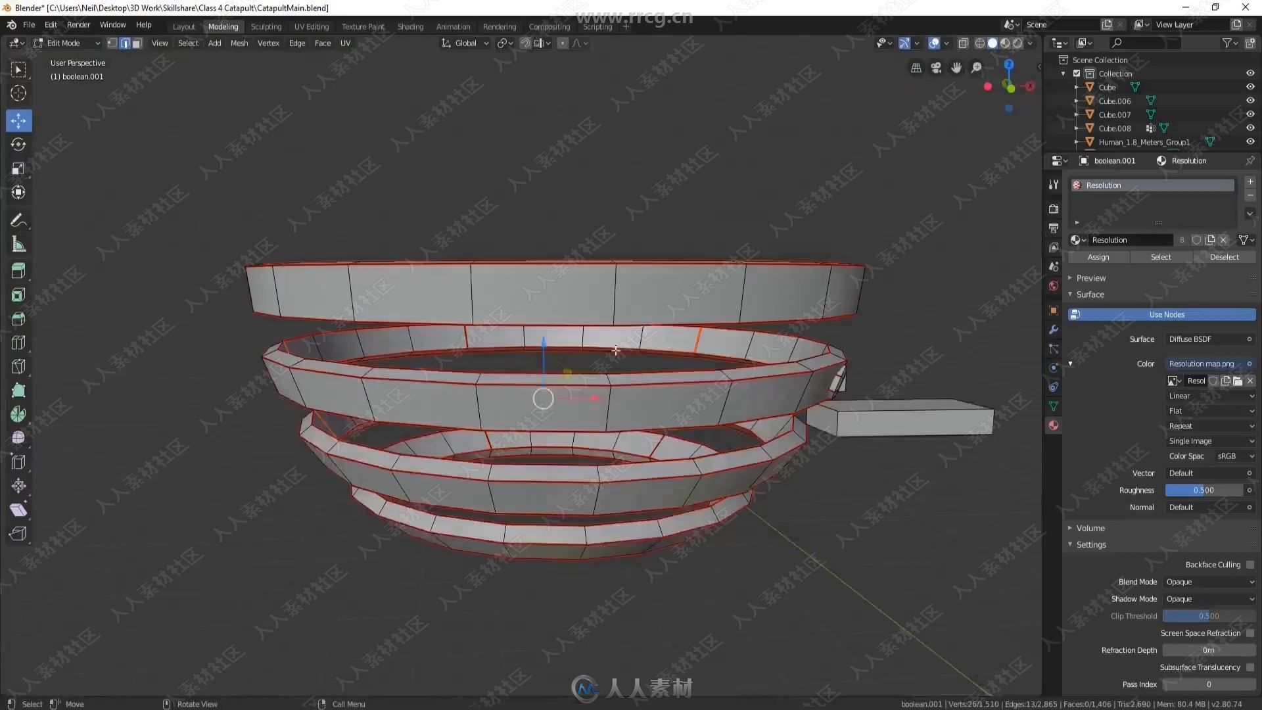Open the Modeling workspace tab
This screenshot has height=710, width=1262.
click(x=223, y=26)
